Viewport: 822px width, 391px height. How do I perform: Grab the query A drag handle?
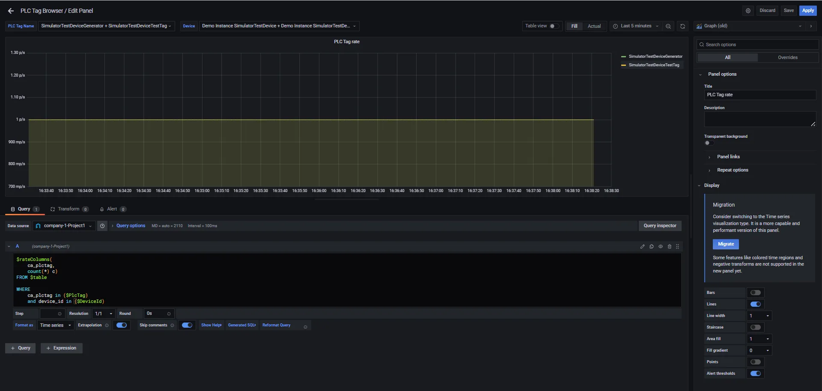(x=677, y=246)
